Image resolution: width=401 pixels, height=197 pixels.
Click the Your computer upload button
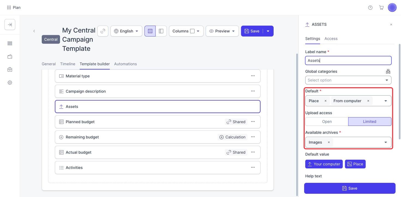pos(324,164)
